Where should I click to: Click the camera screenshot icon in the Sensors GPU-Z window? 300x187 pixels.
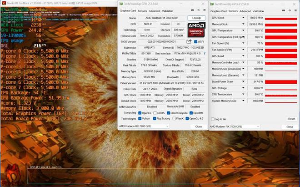tap(284, 10)
